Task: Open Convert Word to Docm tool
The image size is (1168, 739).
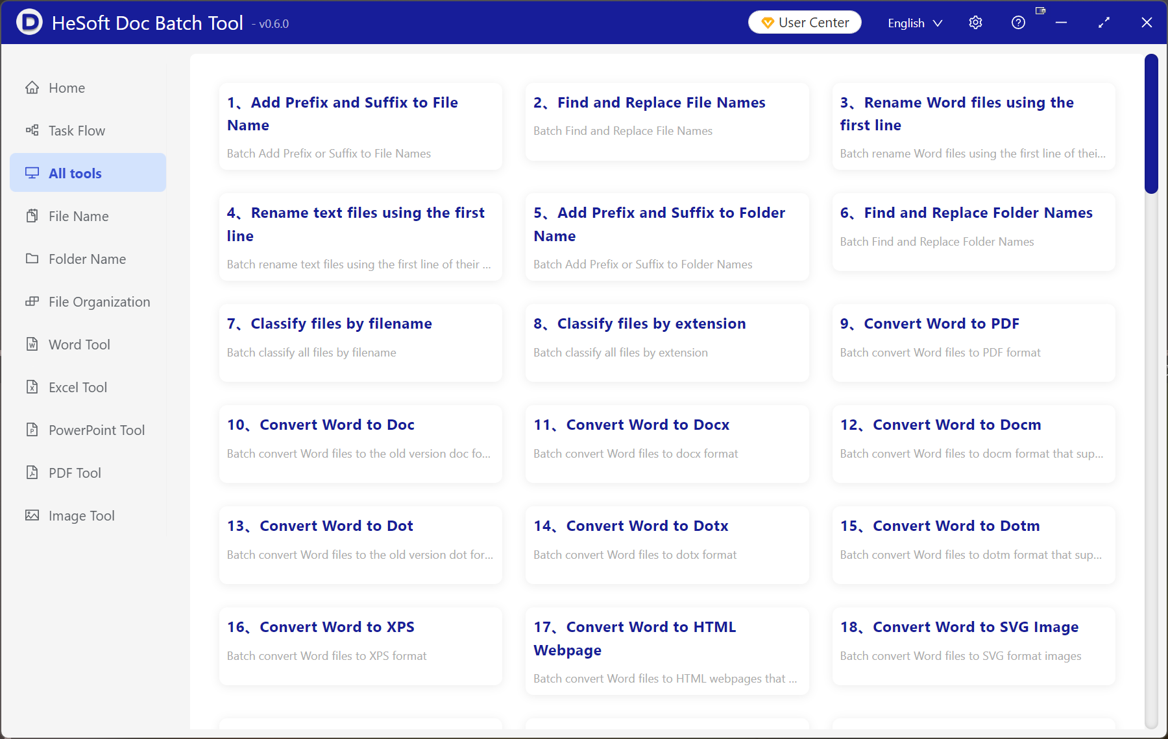Action: tap(974, 444)
